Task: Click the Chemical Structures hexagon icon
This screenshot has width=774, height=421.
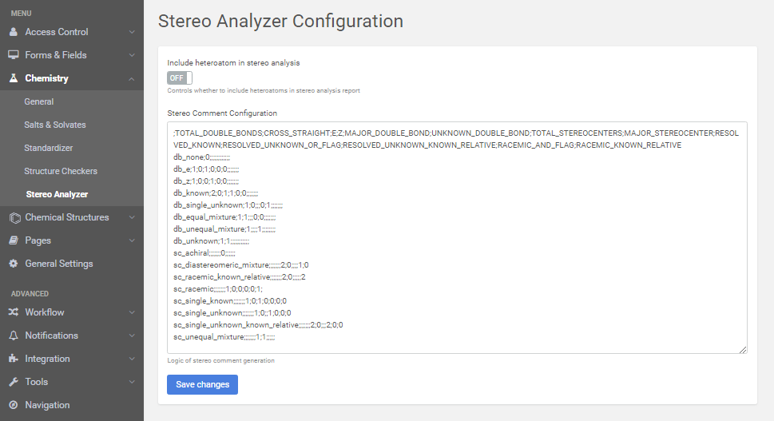Action: point(14,217)
